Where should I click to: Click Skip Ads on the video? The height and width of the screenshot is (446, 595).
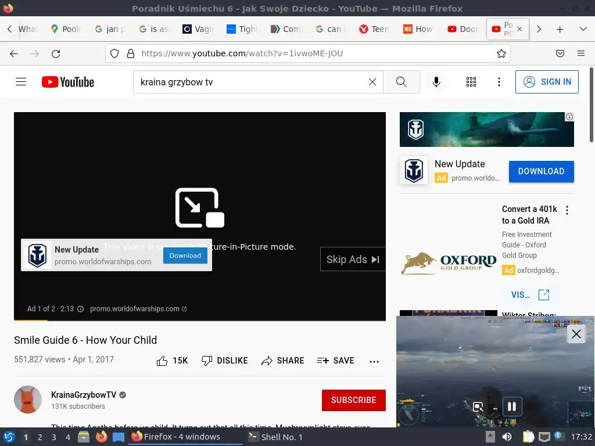[x=353, y=260]
